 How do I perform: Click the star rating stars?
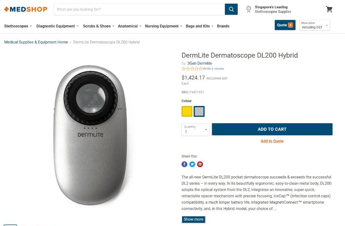[x=192, y=68]
